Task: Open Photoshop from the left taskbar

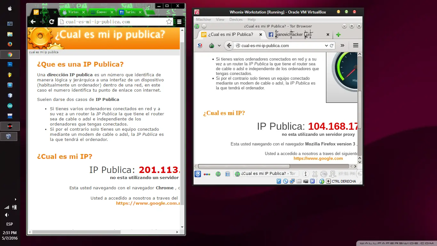Action: tap(10, 64)
